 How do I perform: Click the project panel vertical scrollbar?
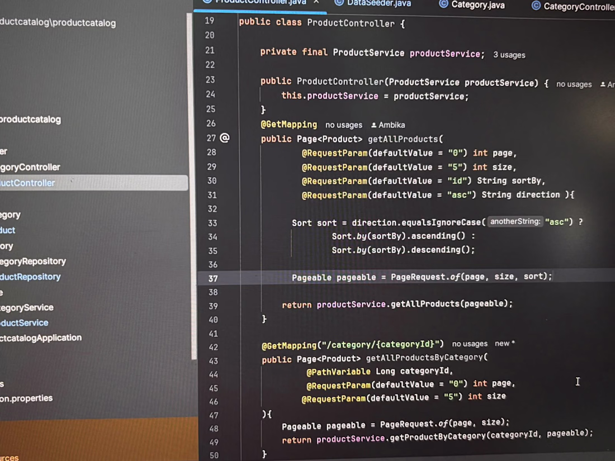point(193,186)
